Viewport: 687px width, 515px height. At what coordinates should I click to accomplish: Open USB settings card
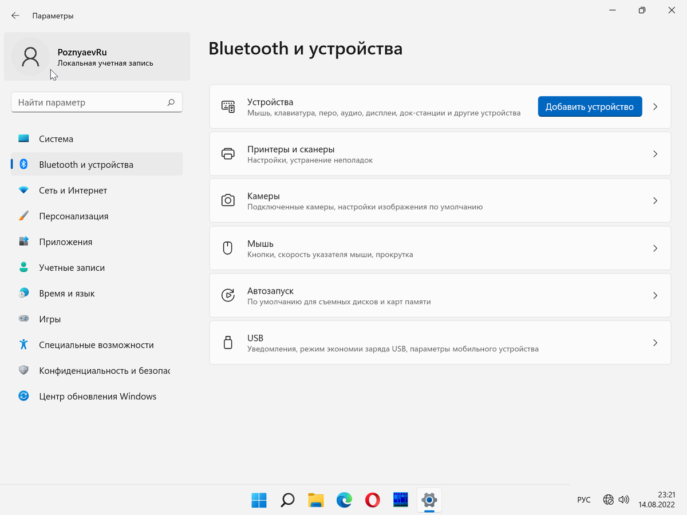point(440,342)
